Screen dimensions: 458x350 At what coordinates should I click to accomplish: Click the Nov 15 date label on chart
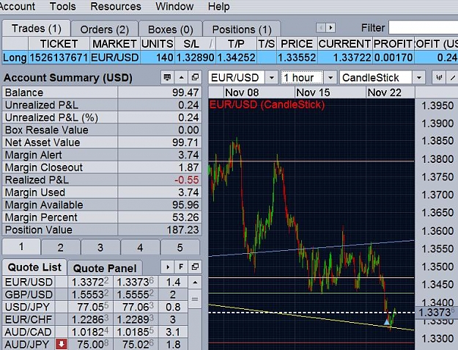pos(313,92)
